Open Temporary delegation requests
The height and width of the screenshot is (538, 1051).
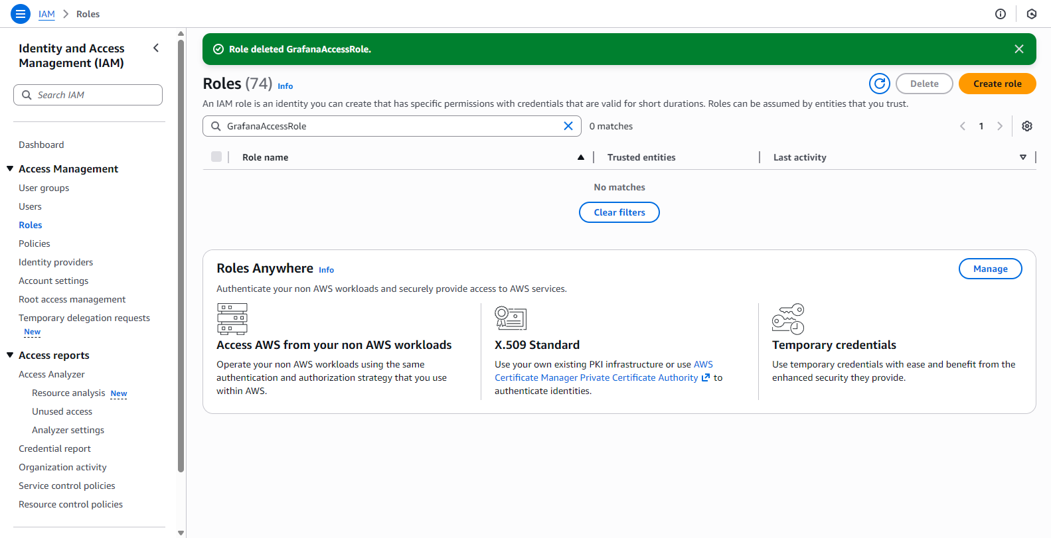pos(84,318)
